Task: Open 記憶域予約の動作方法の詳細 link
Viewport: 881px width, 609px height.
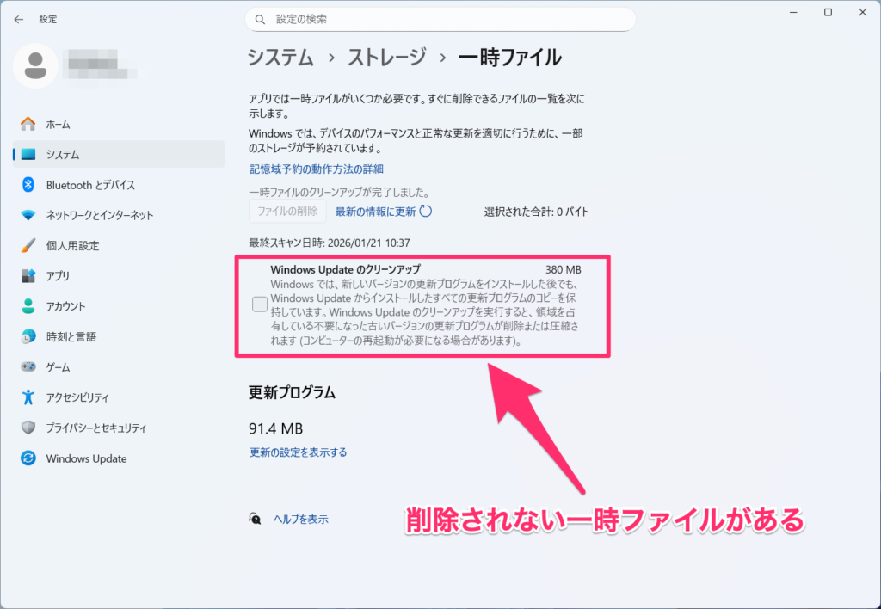Action: coord(316,169)
